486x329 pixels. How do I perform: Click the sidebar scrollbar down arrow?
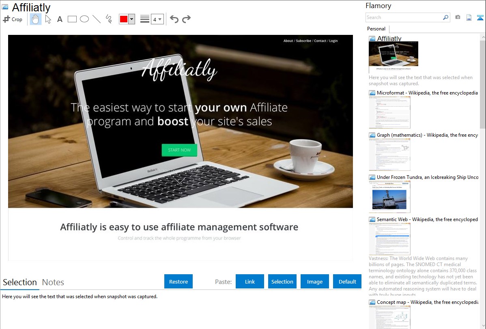pyautogui.click(x=483, y=326)
